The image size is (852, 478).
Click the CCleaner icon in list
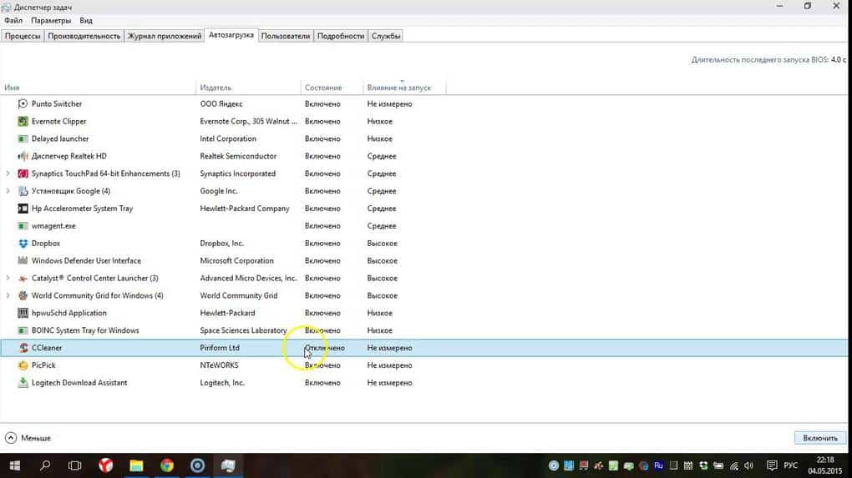[x=23, y=348]
